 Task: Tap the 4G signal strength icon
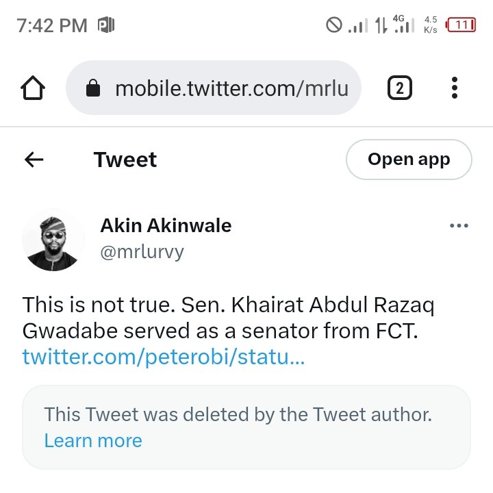click(404, 25)
